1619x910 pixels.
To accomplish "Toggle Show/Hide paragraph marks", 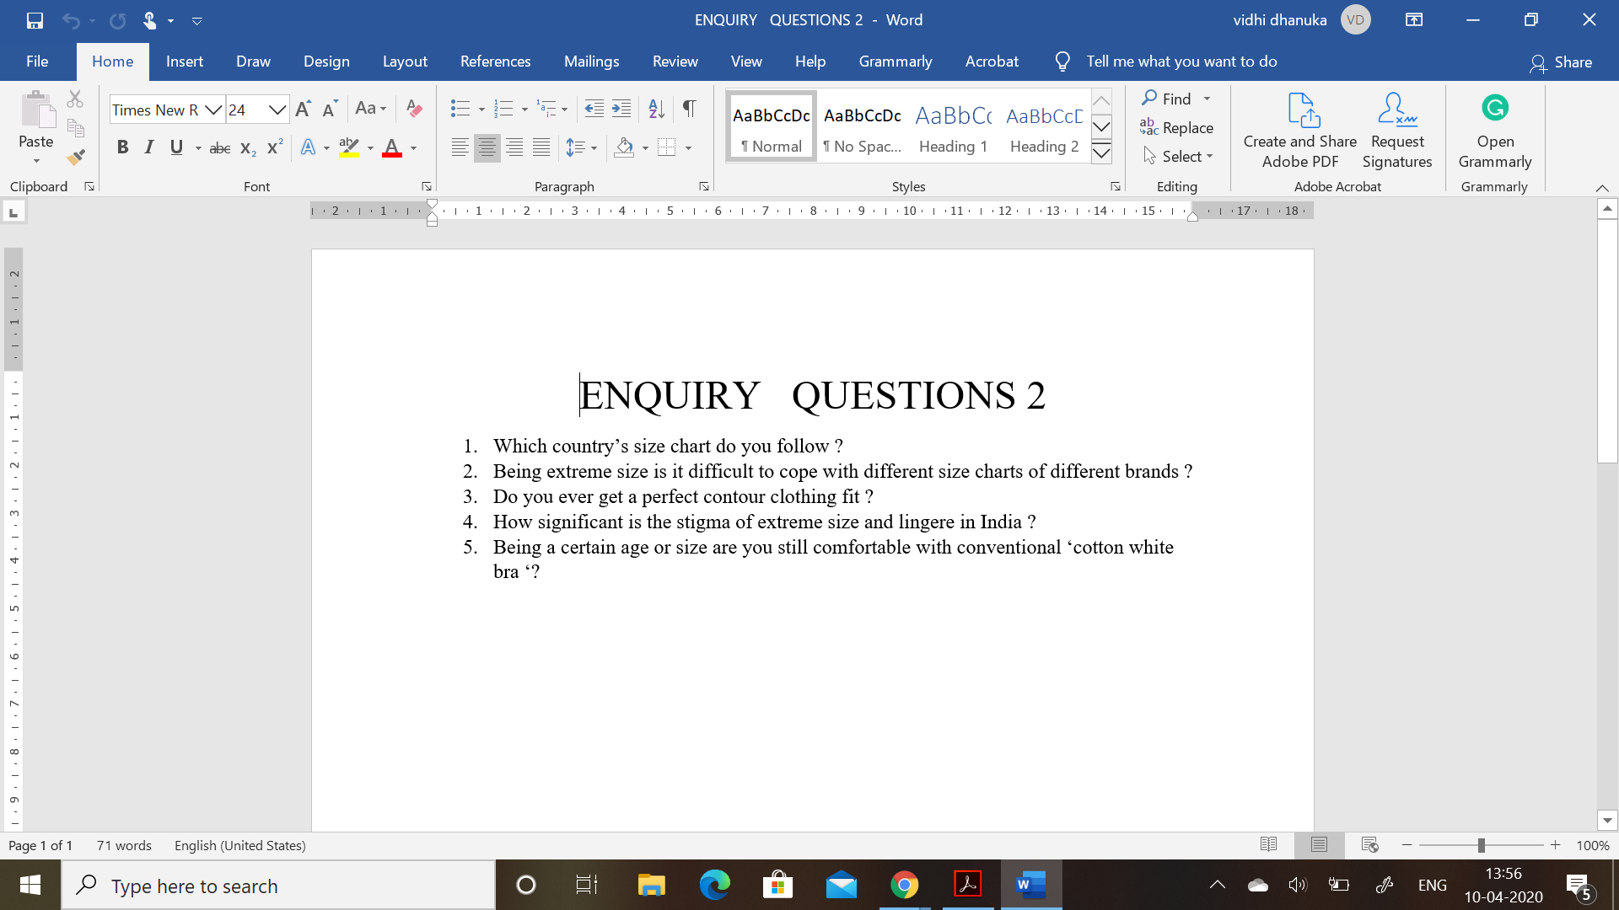I will coord(689,109).
